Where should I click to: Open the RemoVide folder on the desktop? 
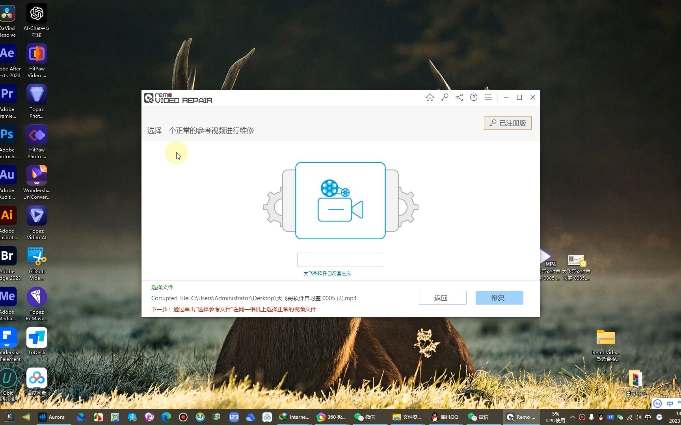[x=606, y=338]
